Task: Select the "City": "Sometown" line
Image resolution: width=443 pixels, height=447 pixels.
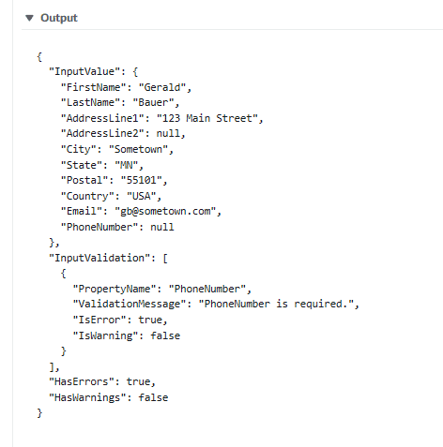Action: 117,149
